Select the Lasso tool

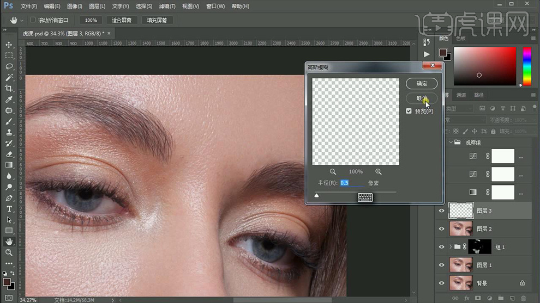[9, 66]
